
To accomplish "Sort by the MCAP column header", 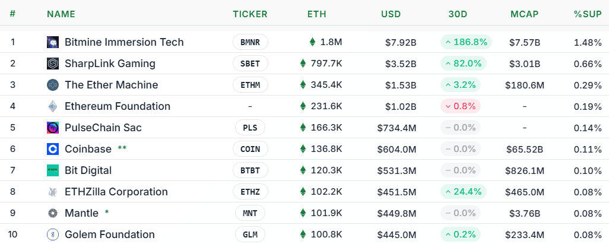I will [524, 14].
